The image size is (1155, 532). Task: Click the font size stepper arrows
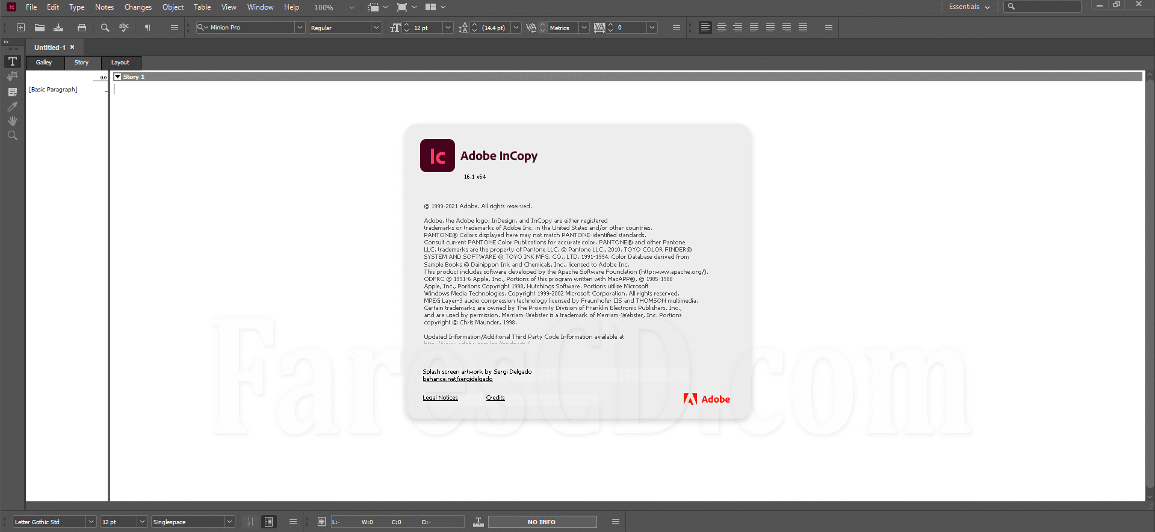pos(407,28)
